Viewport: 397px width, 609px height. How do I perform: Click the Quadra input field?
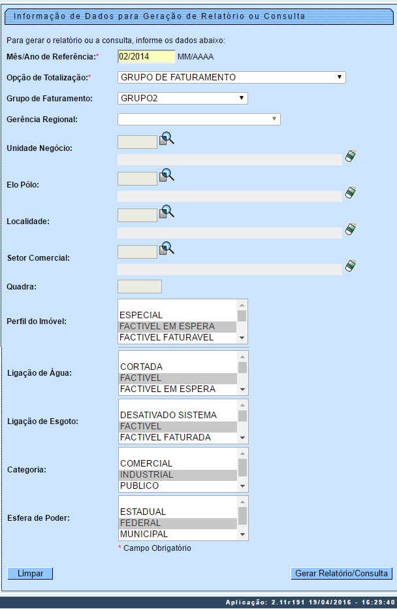[x=139, y=286]
